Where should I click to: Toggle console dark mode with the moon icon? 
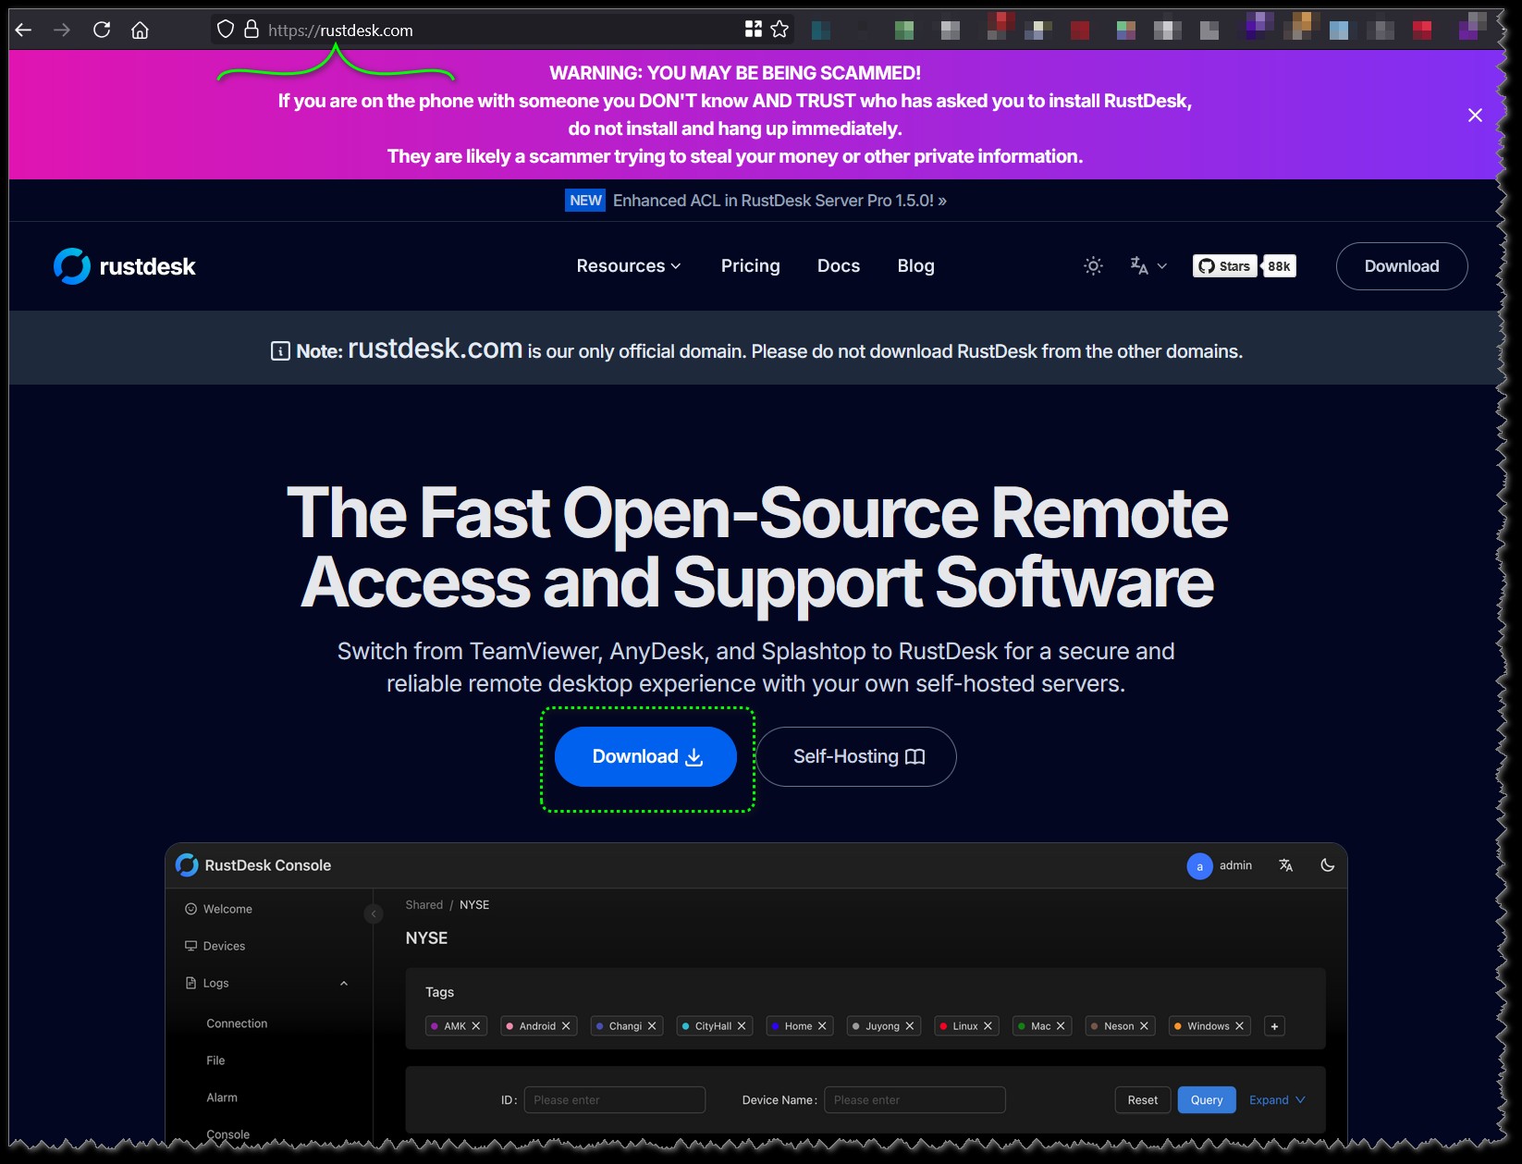[x=1328, y=866]
